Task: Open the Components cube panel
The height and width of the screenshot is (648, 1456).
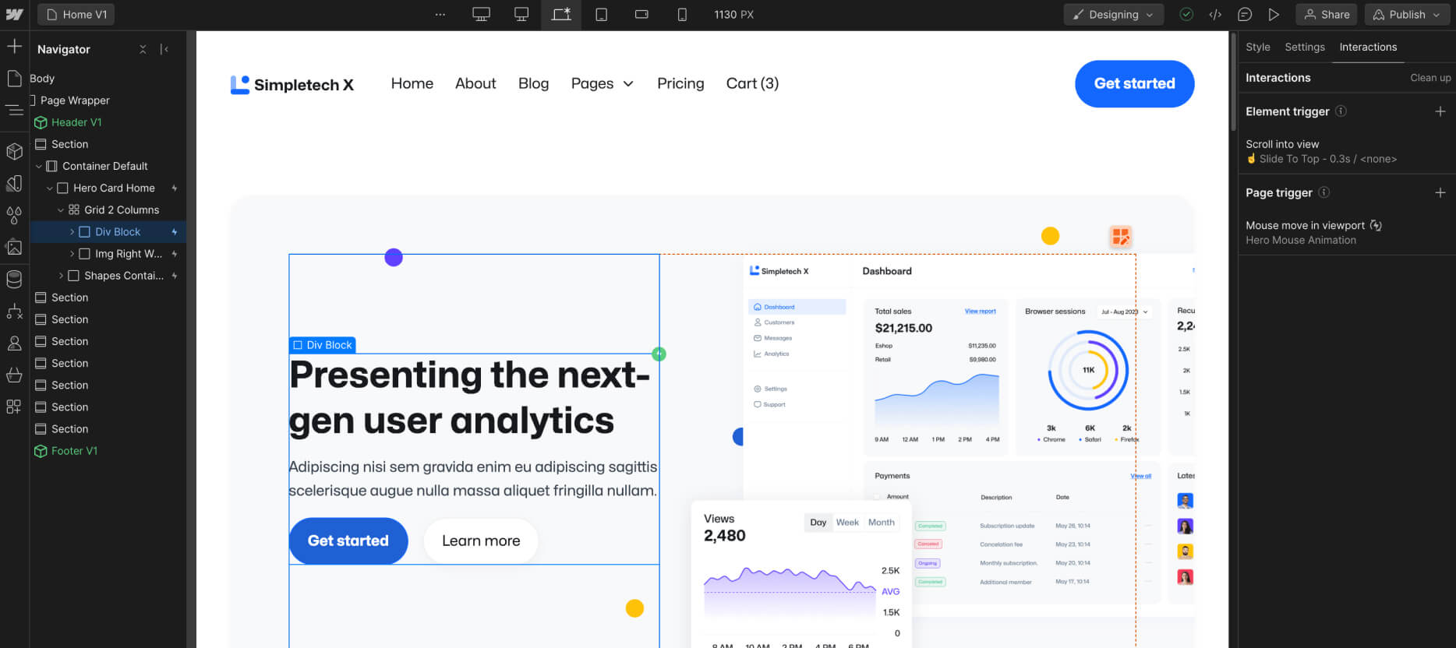Action: (14, 151)
